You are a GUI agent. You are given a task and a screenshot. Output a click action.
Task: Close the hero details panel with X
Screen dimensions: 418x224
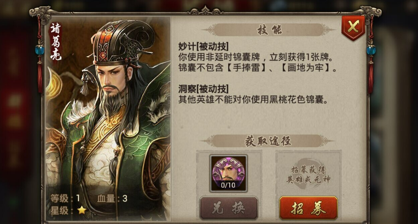click(x=353, y=28)
